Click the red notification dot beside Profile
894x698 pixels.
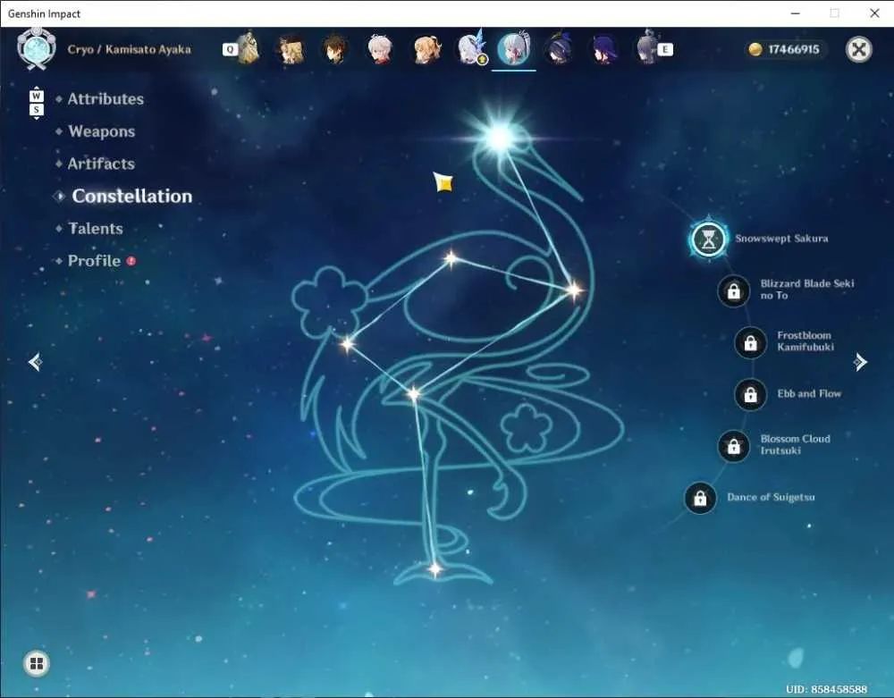pos(131,261)
